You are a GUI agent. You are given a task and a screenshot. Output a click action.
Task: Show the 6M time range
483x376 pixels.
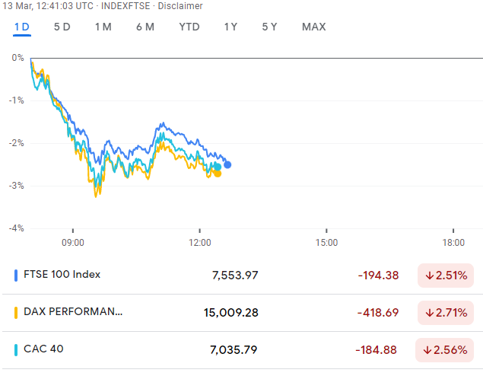pos(145,27)
